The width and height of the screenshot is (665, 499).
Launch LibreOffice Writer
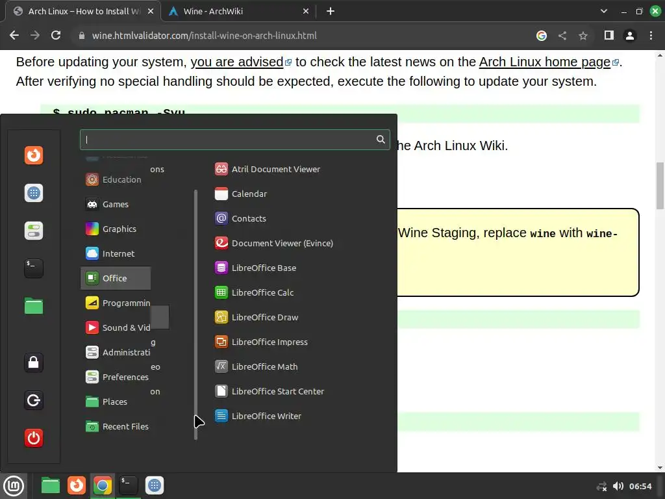[258, 415]
